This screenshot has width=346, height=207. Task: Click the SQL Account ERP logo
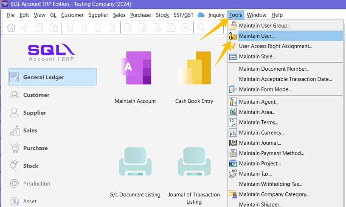tap(51, 52)
